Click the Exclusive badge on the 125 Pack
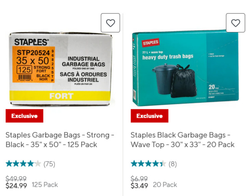This screenshot has height=196, width=246. [x=25, y=116]
